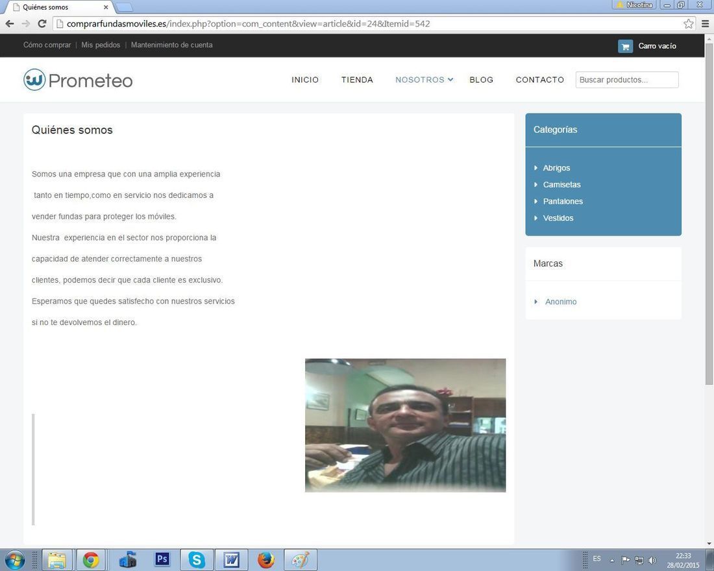The width and height of the screenshot is (714, 571).
Task: Open the Abrigos category
Action: [556, 168]
